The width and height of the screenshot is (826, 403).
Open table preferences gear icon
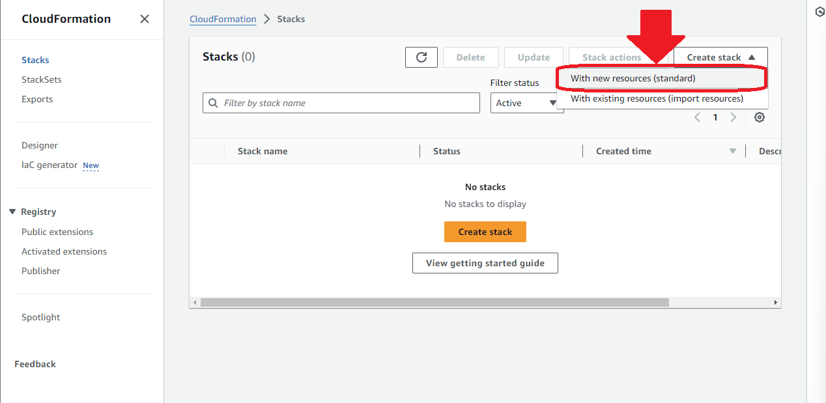pyautogui.click(x=759, y=117)
